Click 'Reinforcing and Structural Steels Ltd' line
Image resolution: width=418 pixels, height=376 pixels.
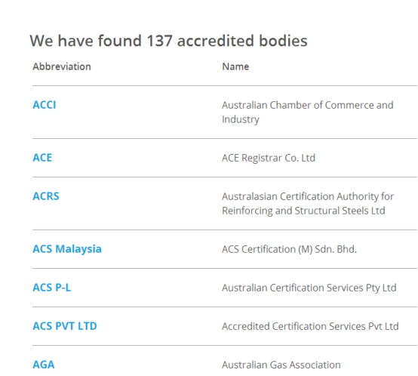click(303, 211)
